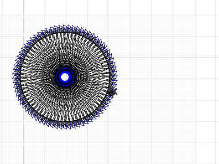Click the gray turtle sprite on the drawing's edge
219x164 pixels.
(x=114, y=92)
